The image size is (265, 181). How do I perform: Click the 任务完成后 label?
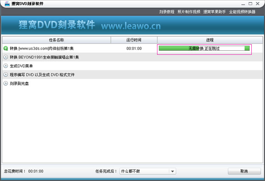[106, 171]
